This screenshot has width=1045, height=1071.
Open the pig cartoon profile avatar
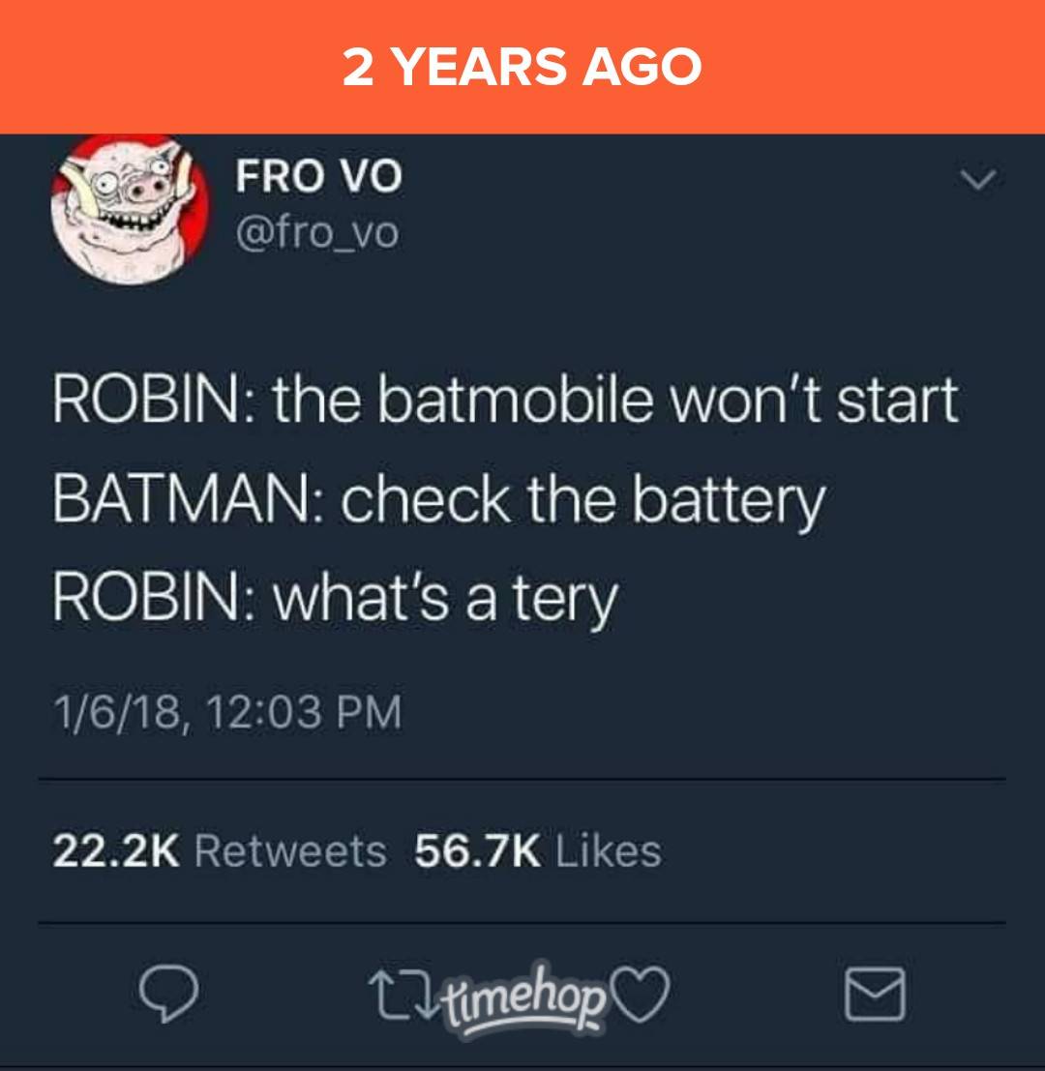point(129,208)
